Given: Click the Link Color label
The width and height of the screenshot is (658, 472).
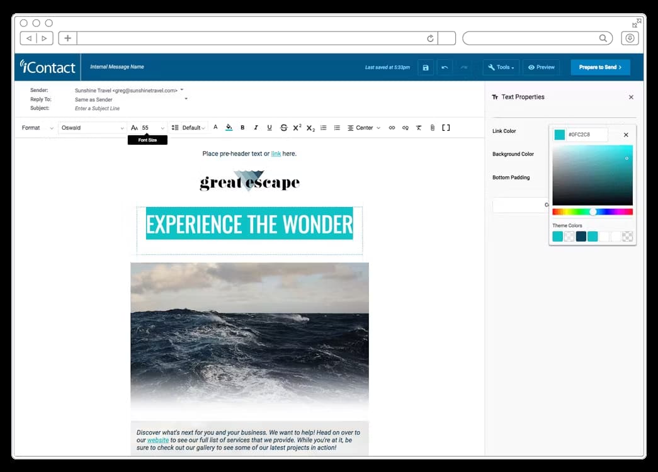Looking at the screenshot, I should [504, 131].
